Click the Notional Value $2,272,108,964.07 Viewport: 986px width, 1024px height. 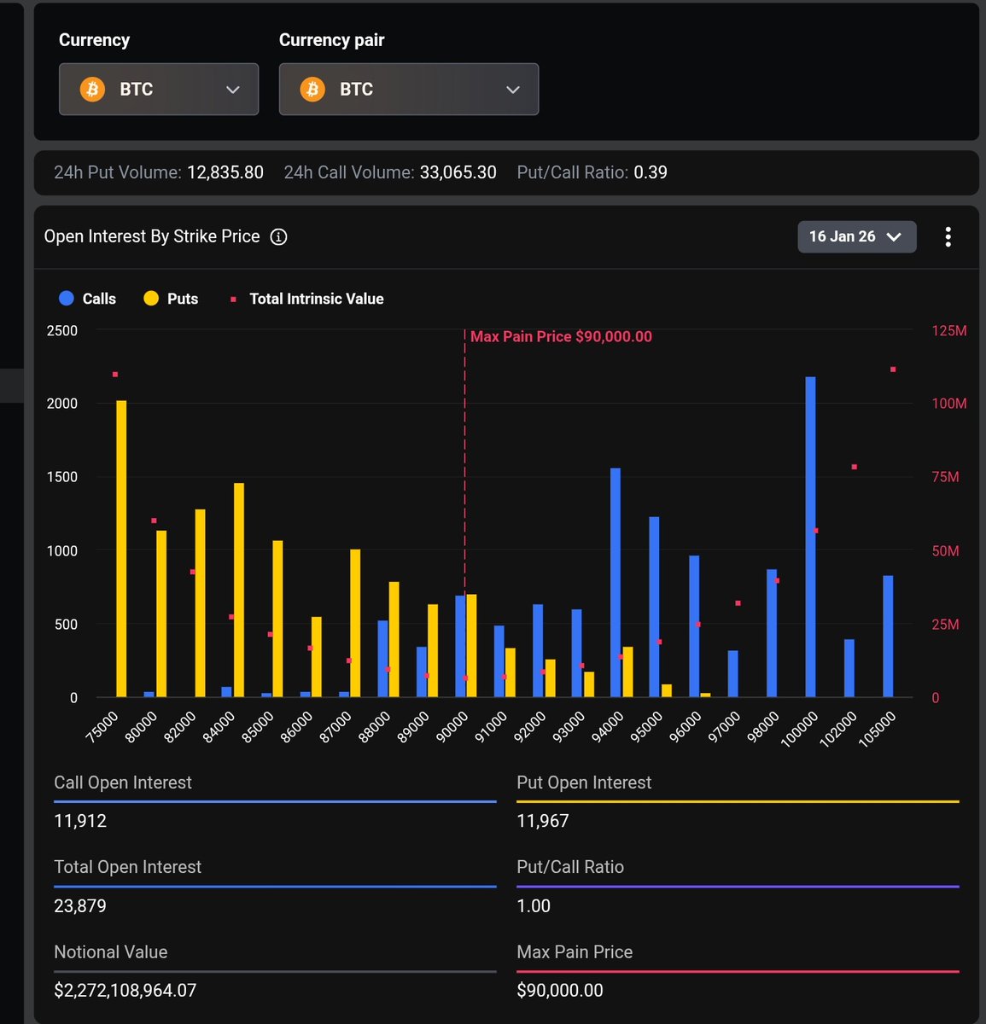(x=125, y=990)
